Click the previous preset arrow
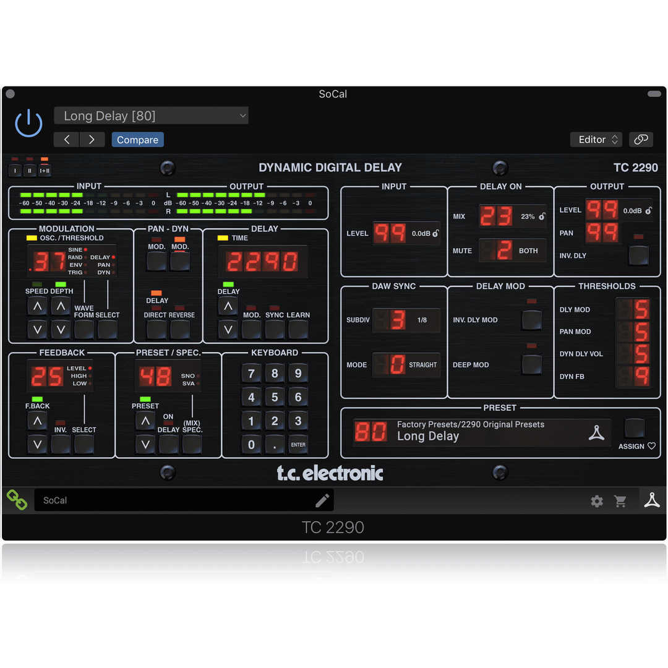Image resolution: width=668 pixels, height=668 pixels. [x=66, y=139]
